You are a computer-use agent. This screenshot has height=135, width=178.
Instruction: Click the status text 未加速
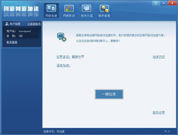(x=61, y=131)
